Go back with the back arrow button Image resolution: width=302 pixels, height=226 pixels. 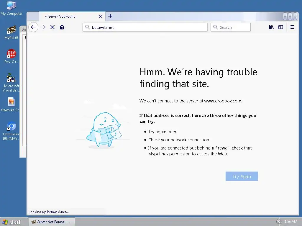click(33, 27)
